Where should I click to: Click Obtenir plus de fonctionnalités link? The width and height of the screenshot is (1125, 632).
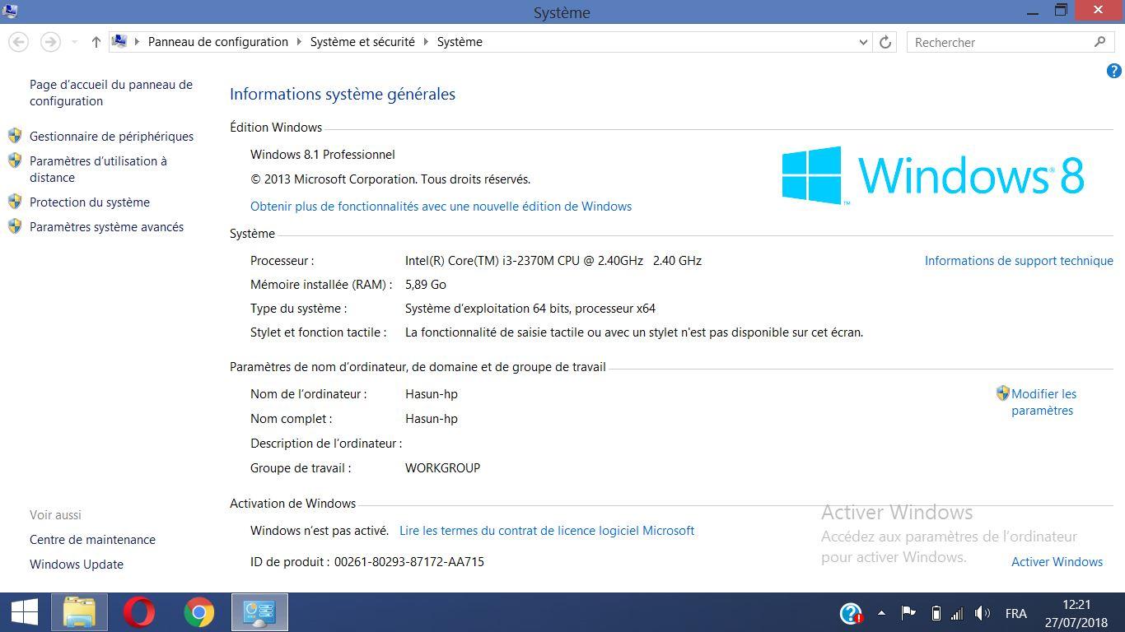(x=441, y=206)
